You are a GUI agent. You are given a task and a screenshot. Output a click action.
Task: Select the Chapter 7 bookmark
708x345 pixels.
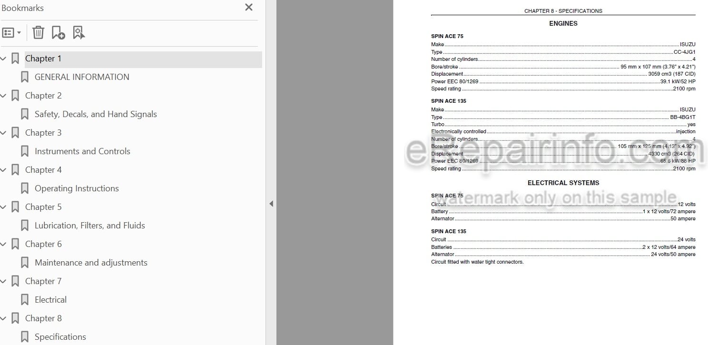pos(43,281)
